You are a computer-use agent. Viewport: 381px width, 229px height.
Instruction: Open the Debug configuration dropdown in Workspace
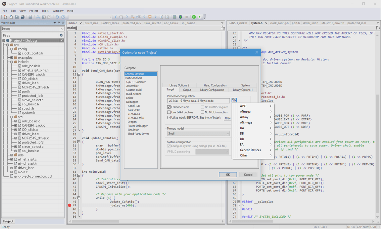[32, 29]
